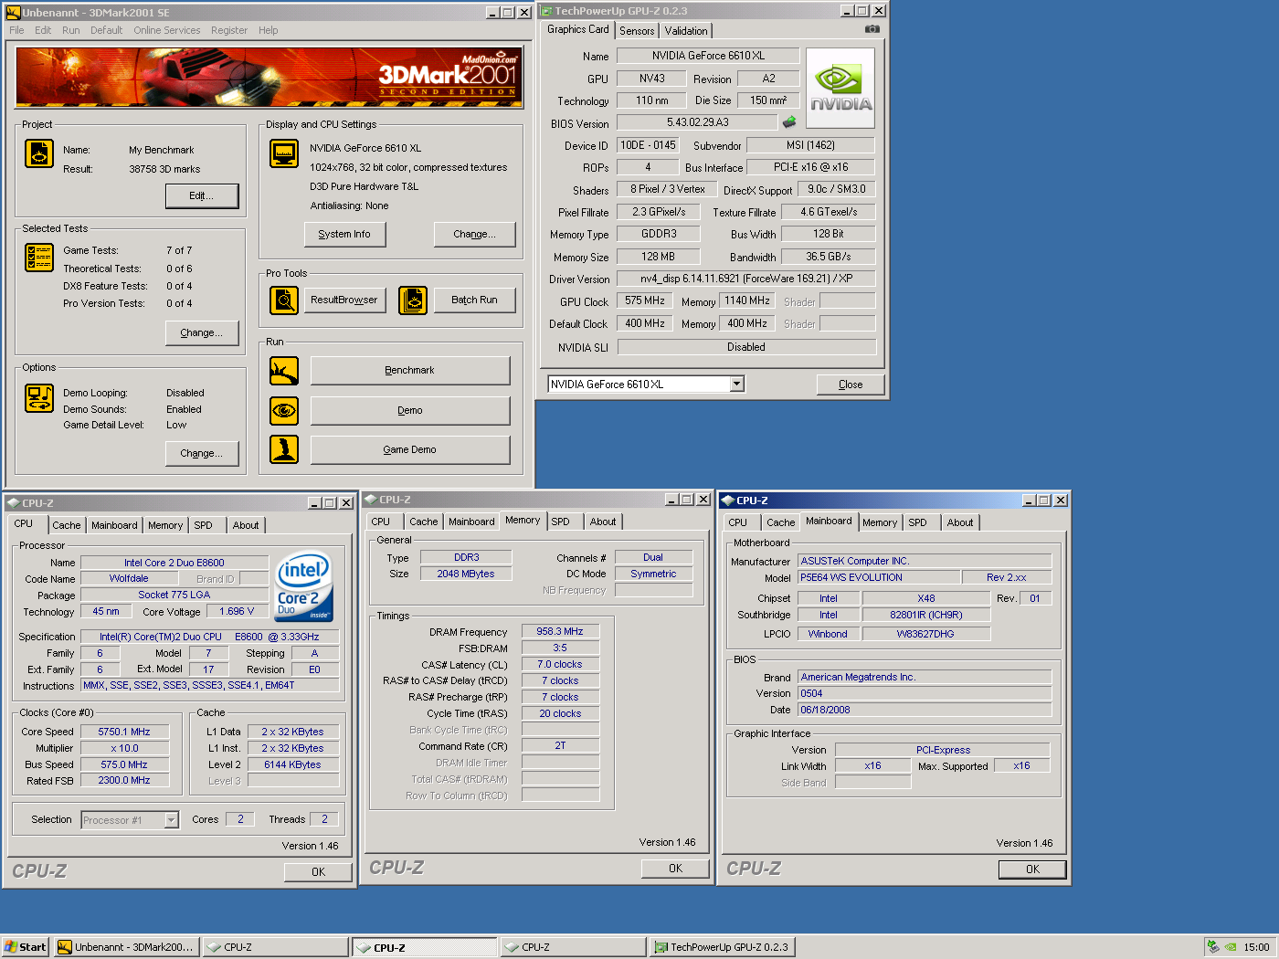The height and width of the screenshot is (959, 1279).
Task: Click OK in the CPU-Z Mainboard window
Action: (x=1032, y=869)
